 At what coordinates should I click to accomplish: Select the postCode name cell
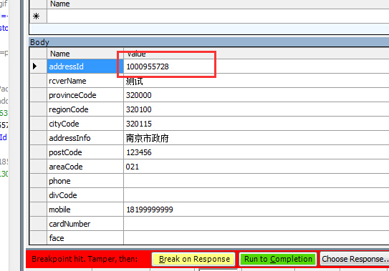click(x=85, y=152)
